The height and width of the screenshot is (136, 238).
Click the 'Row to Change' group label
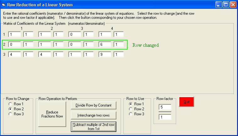(18, 99)
